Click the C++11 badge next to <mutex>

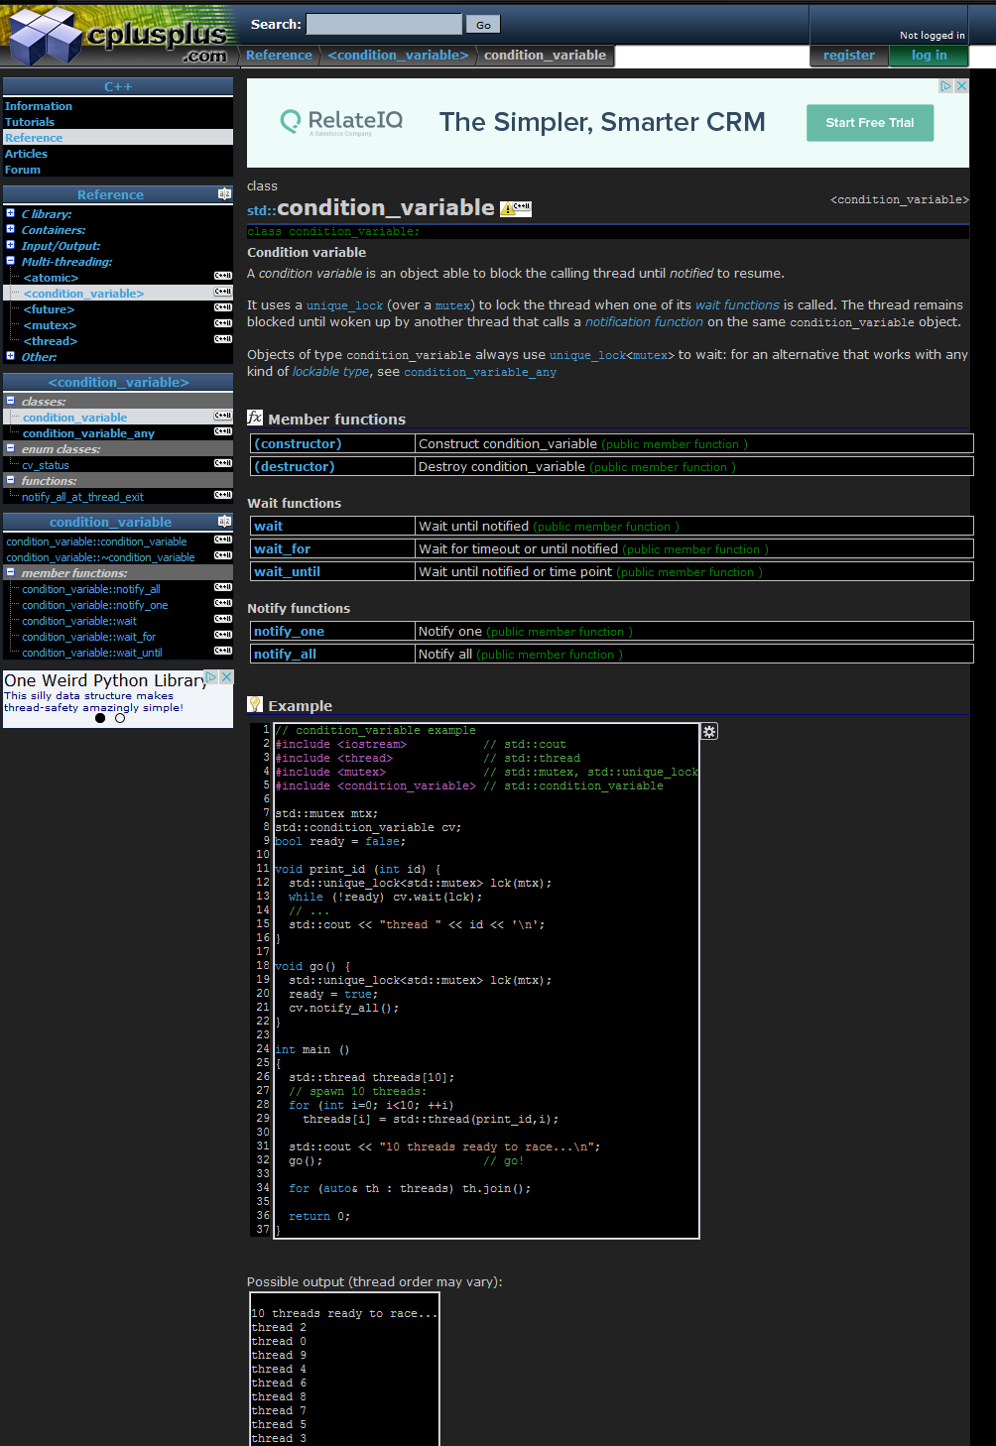coord(222,324)
